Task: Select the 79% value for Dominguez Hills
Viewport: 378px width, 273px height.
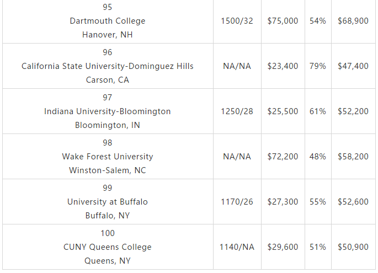Action: [318, 66]
